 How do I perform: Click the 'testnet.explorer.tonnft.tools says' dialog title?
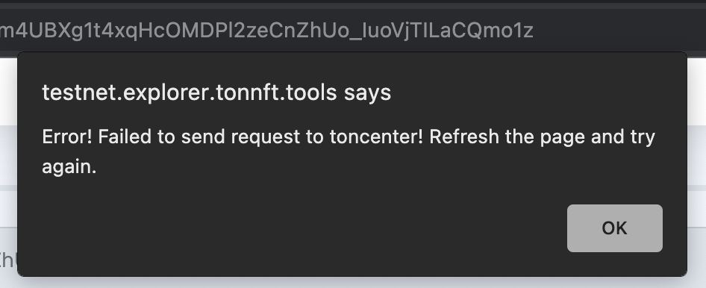click(216, 93)
